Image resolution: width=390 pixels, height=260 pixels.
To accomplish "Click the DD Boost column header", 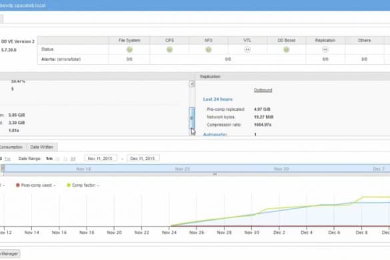I will 286,40.
